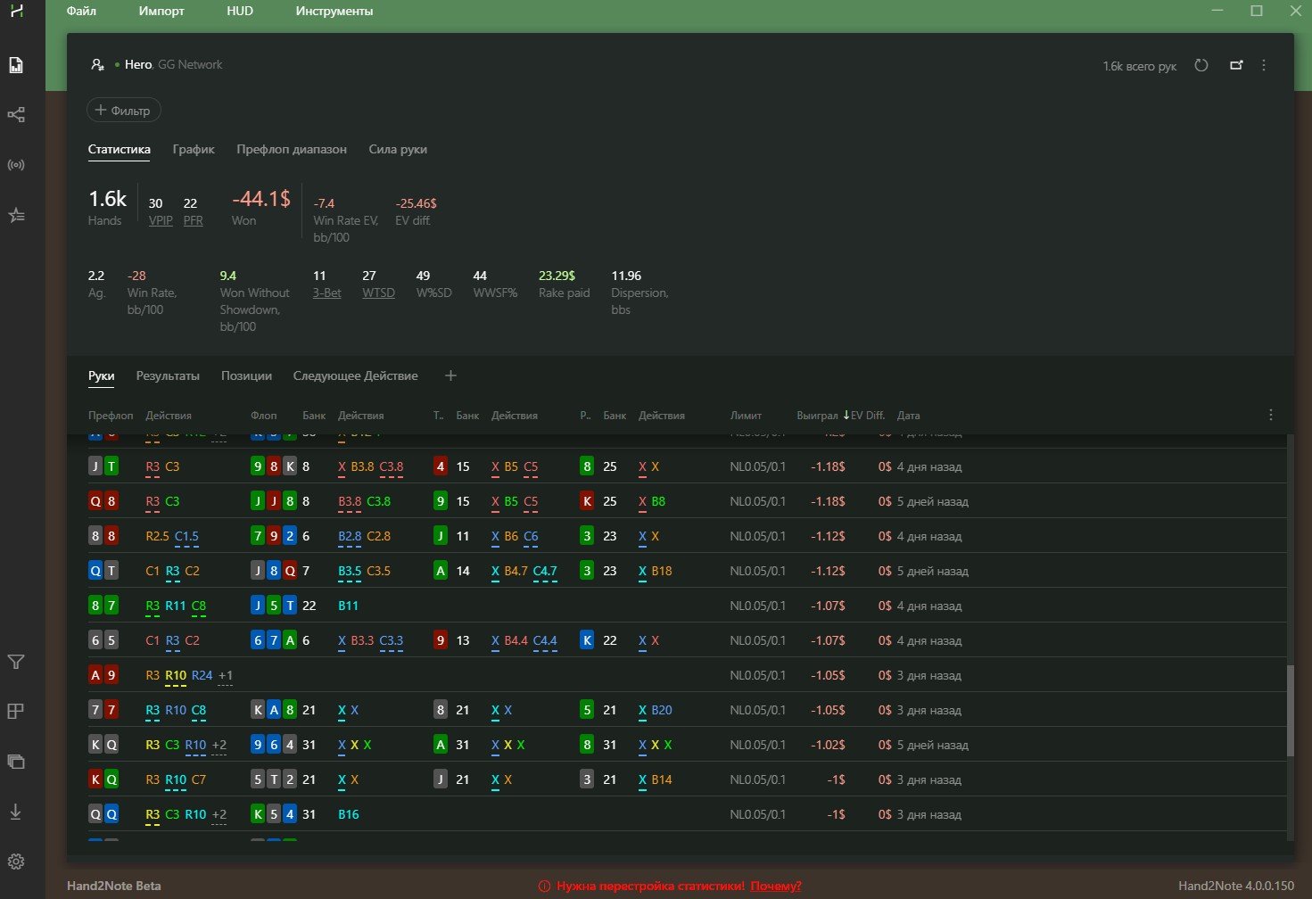
Task: Select the Q T hand row
Action: [687, 571]
